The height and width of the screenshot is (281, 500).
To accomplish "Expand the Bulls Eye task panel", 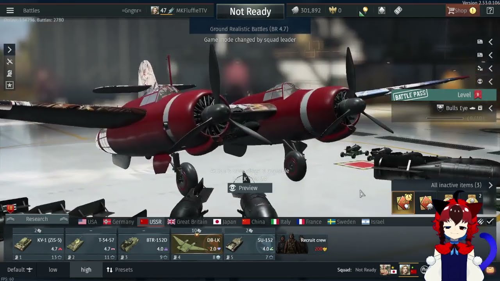I will click(x=491, y=108).
